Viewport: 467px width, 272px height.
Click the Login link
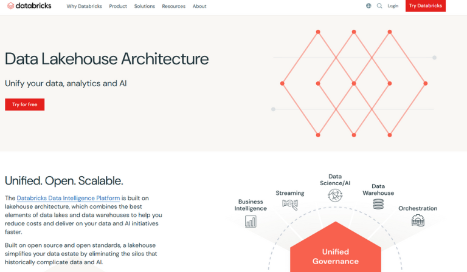[x=393, y=5]
